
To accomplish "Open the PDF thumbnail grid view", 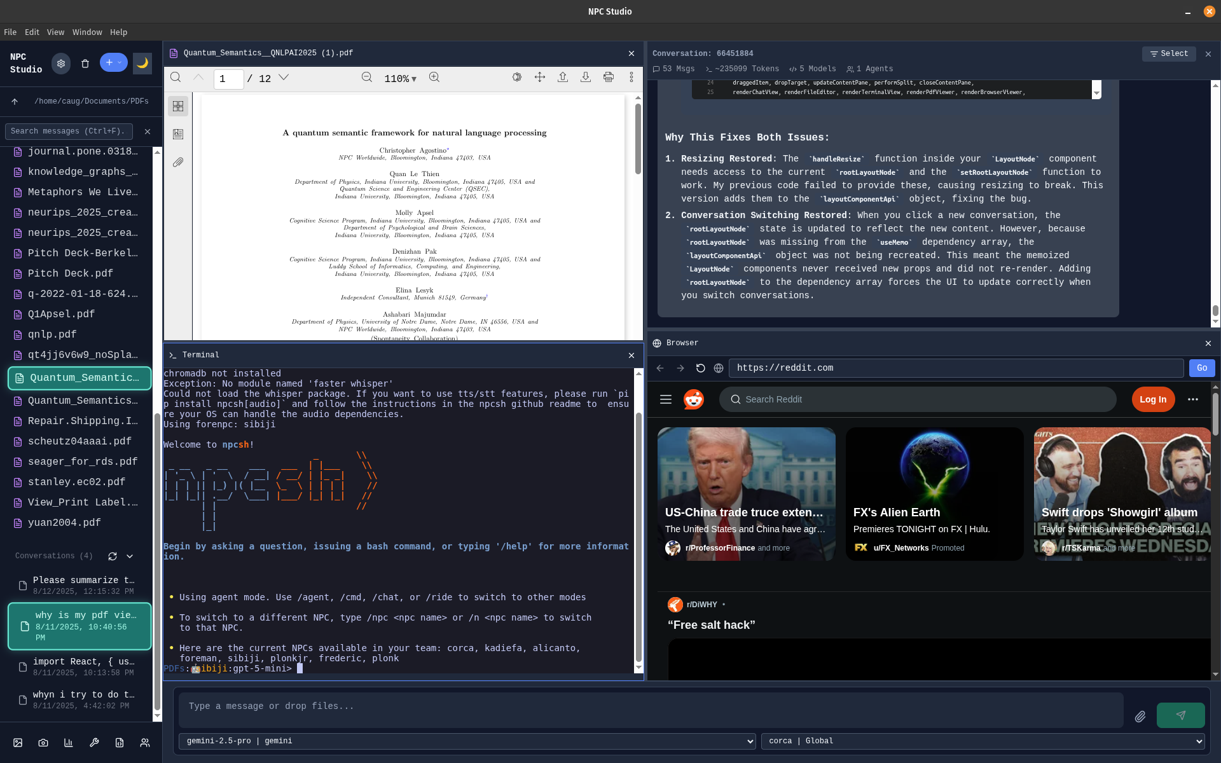I will coord(177,106).
